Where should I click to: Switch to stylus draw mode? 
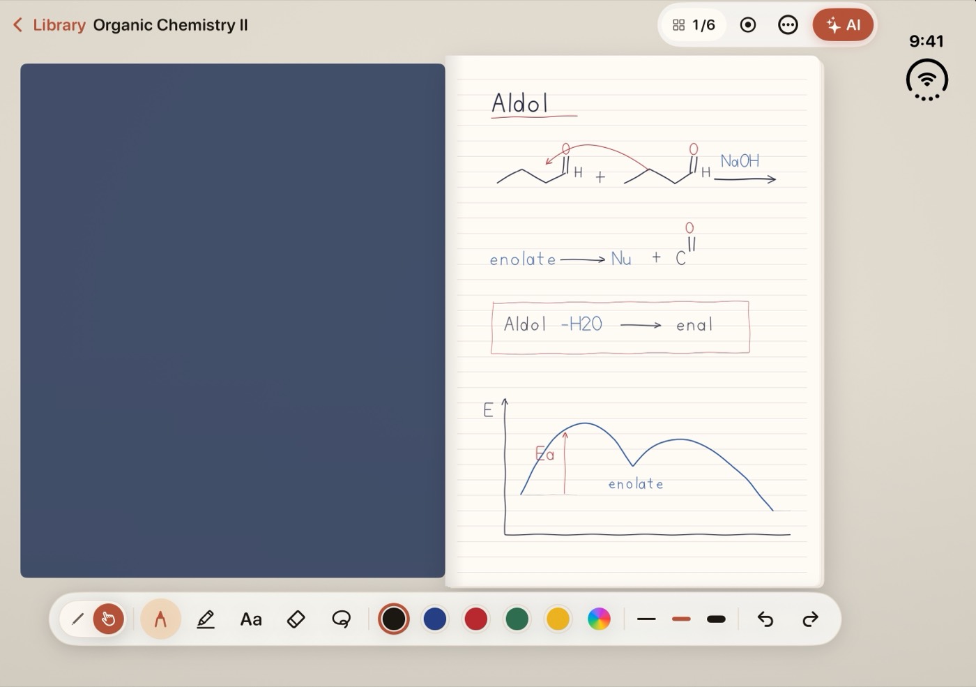[x=77, y=619]
